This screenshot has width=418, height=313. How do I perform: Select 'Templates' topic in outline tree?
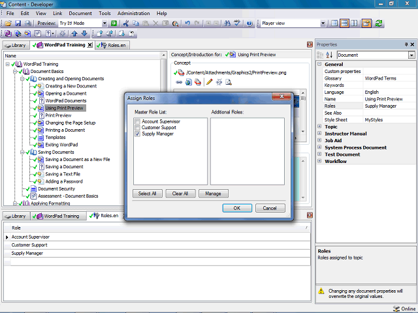click(x=55, y=138)
